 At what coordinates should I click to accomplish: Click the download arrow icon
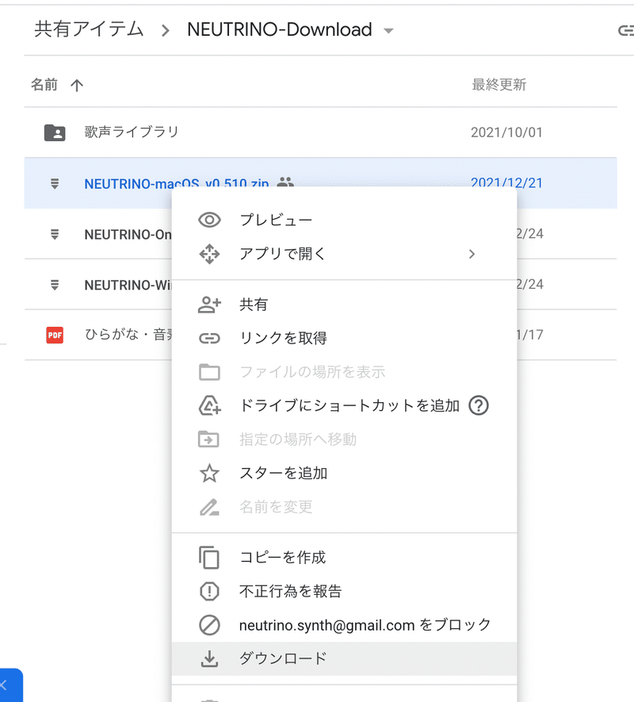tap(209, 658)
